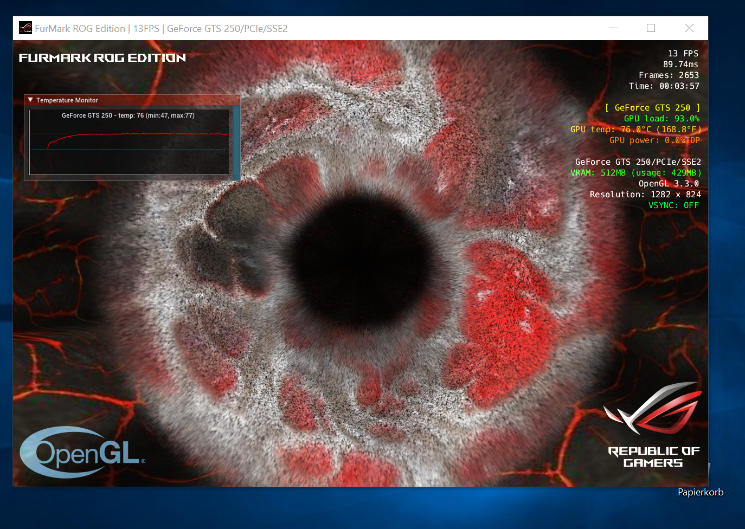745x529 pixels.
Task: Click the OpenGL logo
Action: click(x=82, y=452)
